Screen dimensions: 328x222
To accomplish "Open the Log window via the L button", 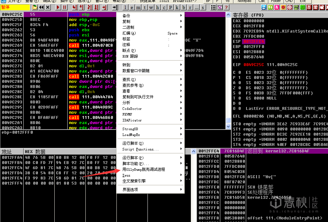I will point(125,7).
